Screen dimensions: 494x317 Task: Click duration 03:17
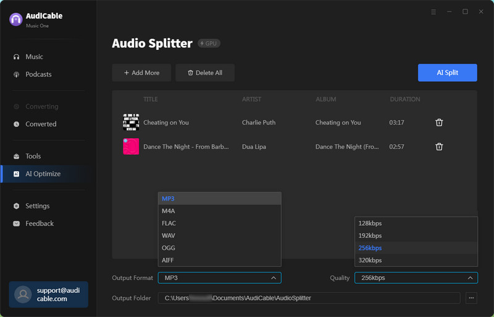(396, 123)
